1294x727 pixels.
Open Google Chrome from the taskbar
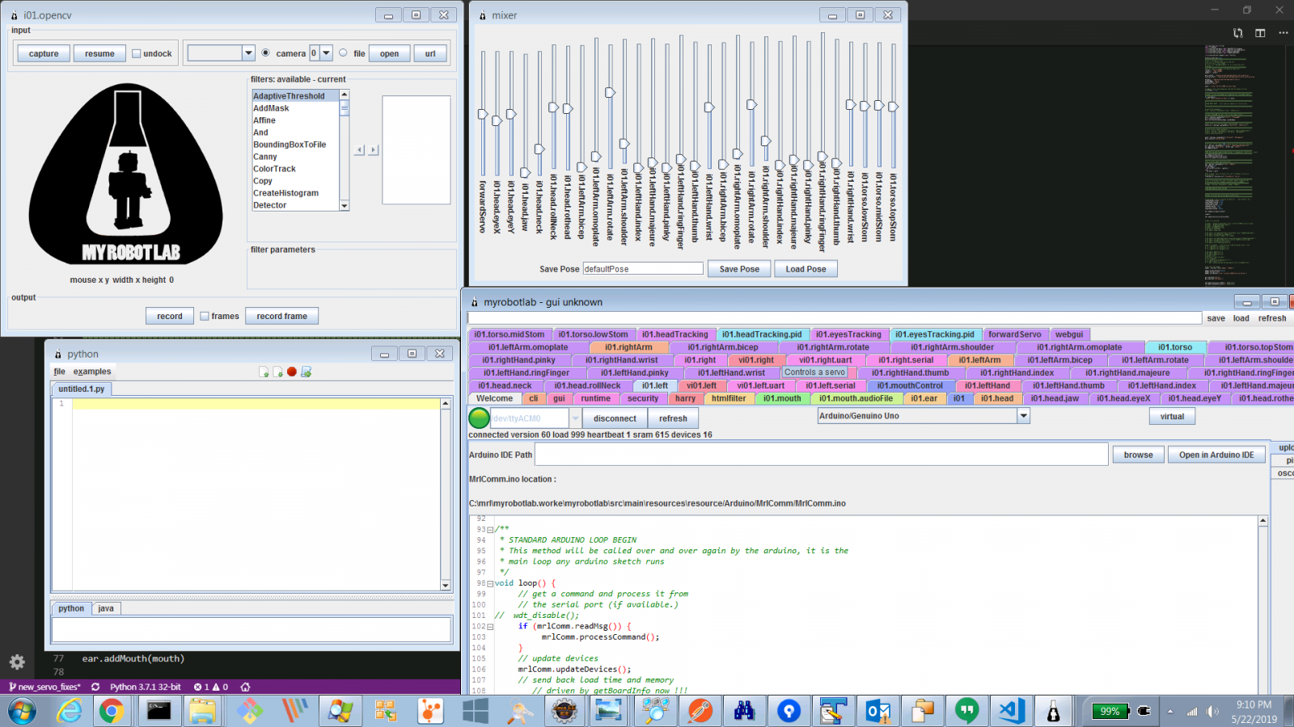[112, 711]
